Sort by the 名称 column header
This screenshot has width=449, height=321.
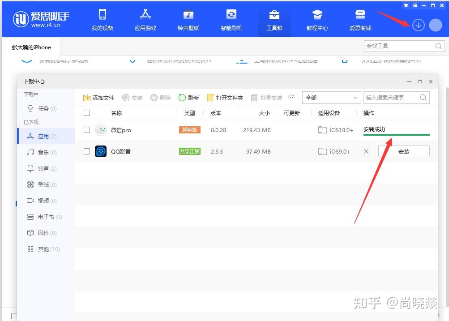coord(116,113)
